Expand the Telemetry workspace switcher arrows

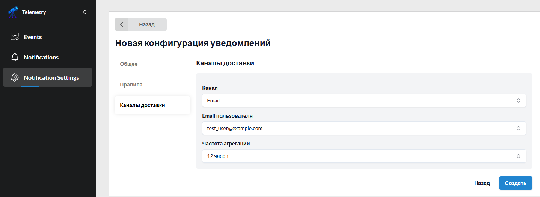point(85,12)
